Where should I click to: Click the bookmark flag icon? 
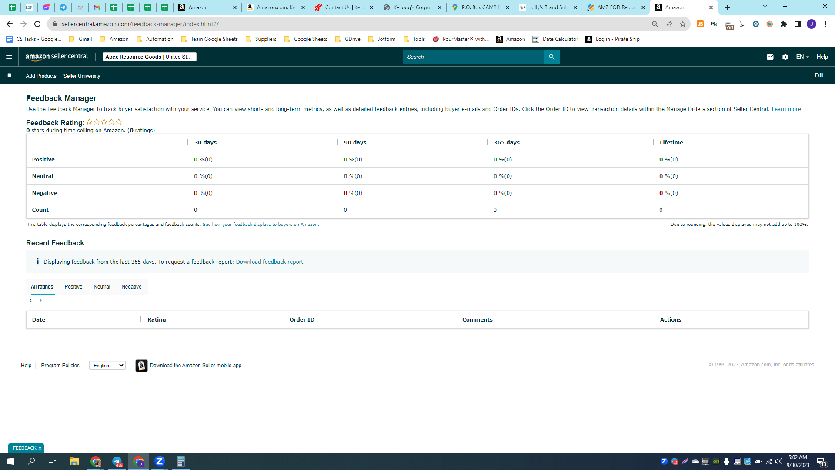pos(9,76)
